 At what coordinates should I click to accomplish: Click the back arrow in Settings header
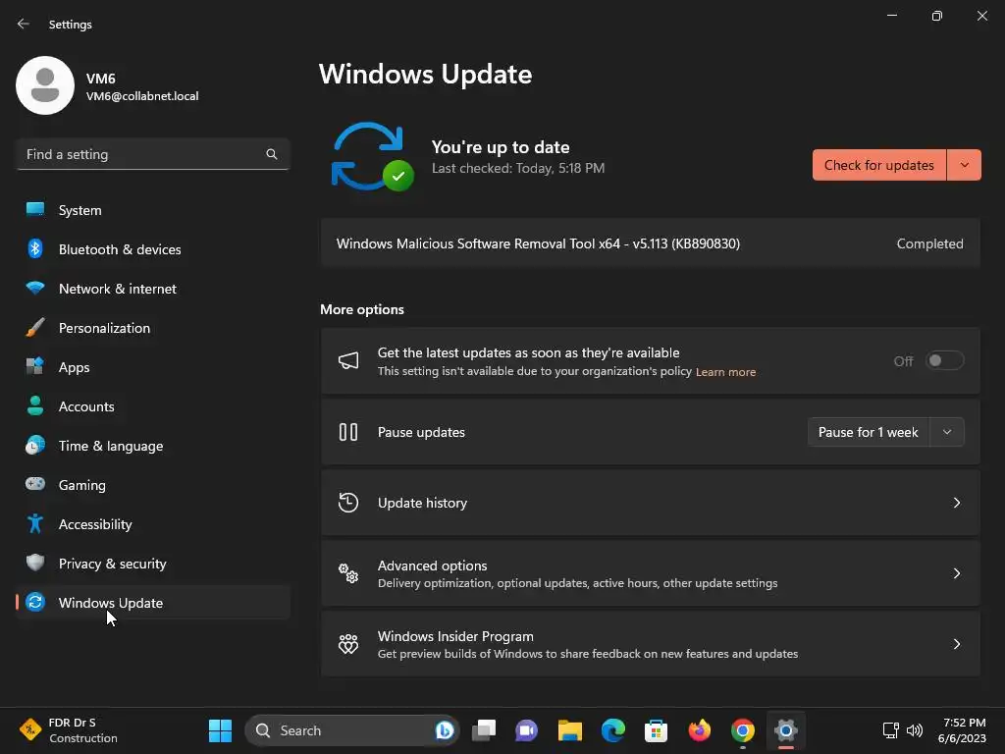pyautogui.click(x=24, y=24)
